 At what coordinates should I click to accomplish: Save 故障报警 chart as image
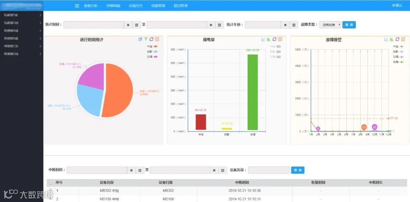pos(403,39)
